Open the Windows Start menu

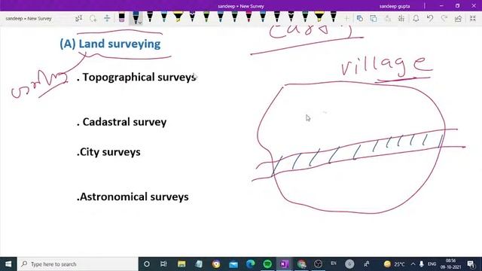coord(8,264)
